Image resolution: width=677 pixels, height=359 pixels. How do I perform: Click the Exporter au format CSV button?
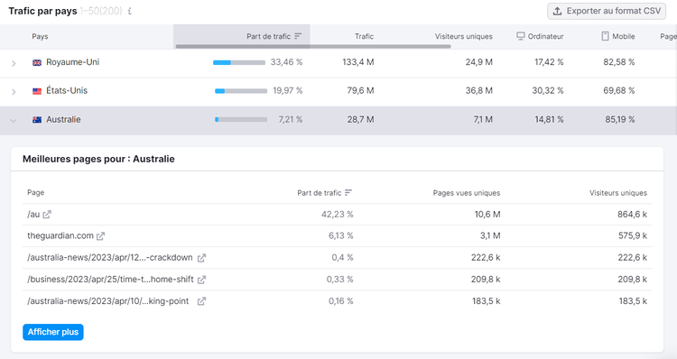tap(607, 11)
